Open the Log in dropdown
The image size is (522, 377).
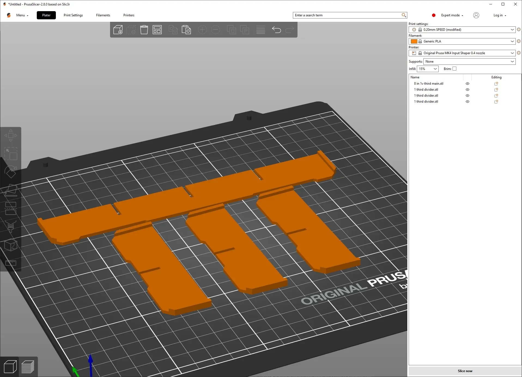tap(500, 15)
